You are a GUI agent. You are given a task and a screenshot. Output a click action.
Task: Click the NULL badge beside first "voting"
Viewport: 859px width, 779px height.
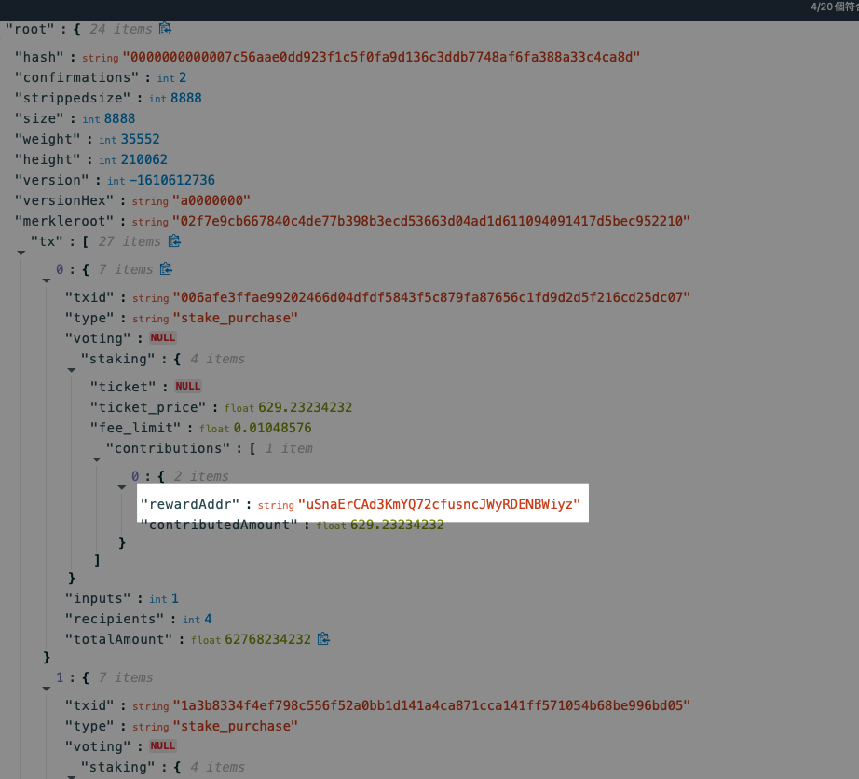click(x=163, y=337)
